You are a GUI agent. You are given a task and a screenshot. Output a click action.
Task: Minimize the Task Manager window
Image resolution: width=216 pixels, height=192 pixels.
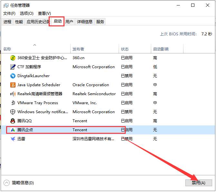pos(178,5)
